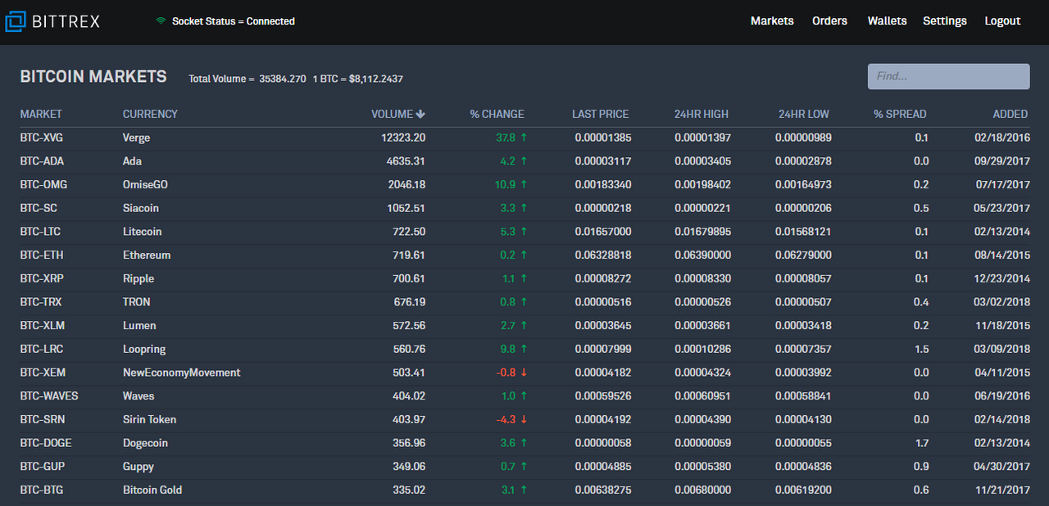Image resolution: width=1049 pixels, height=506 pixels.
Task: Click the Volume column sort arrow
Action: 420,115
